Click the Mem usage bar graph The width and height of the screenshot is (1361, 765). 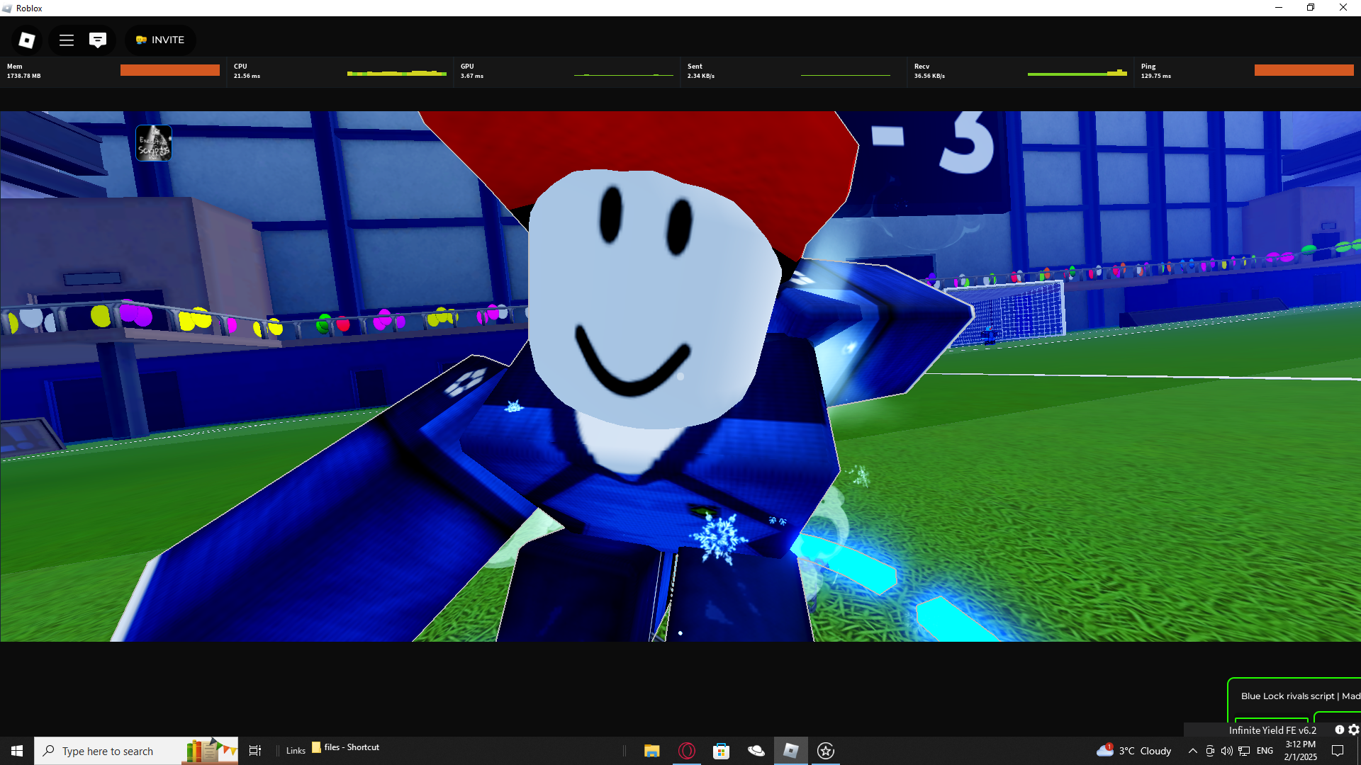click(170, 70)
